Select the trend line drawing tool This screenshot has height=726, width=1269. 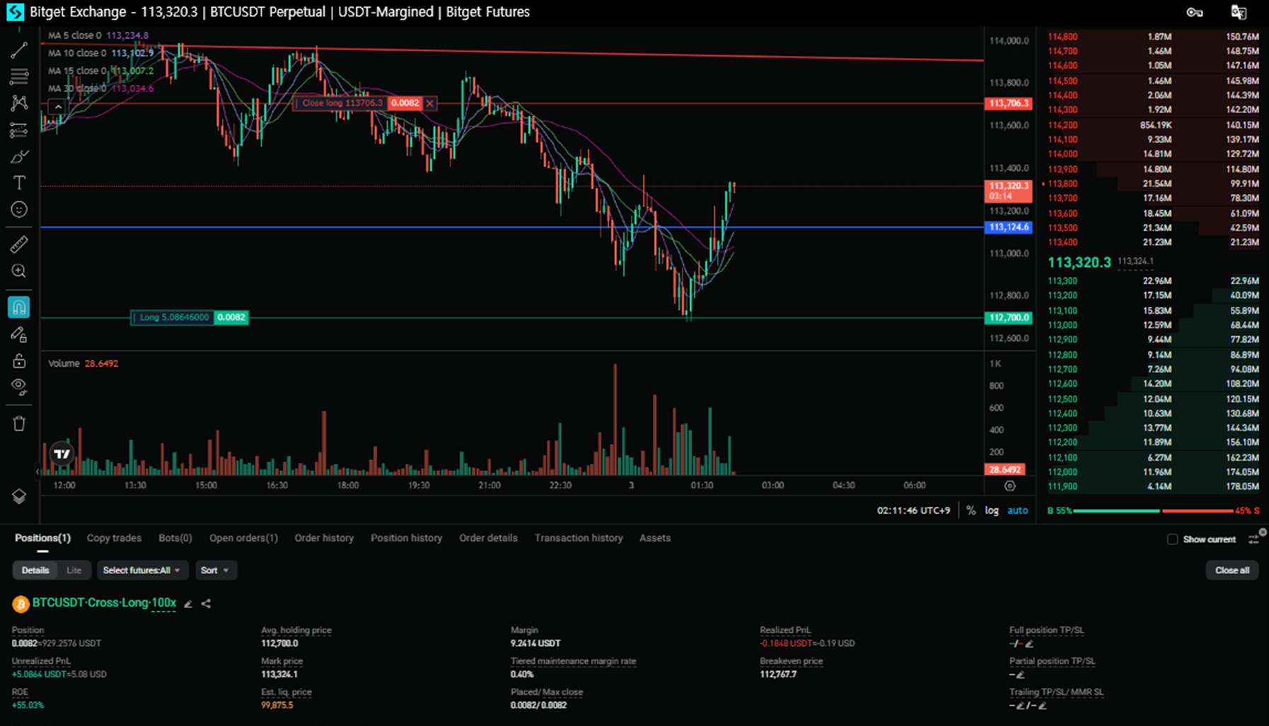click(19, 49)
